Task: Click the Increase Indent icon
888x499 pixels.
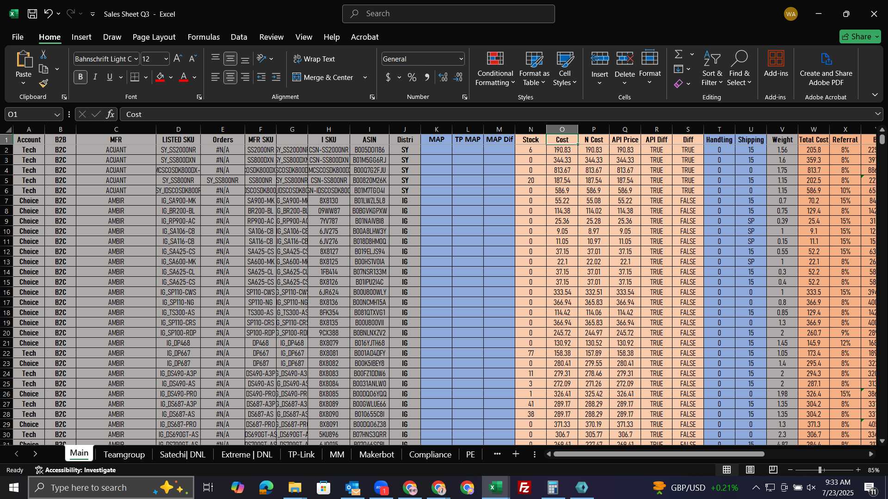Action: (277, 77)
